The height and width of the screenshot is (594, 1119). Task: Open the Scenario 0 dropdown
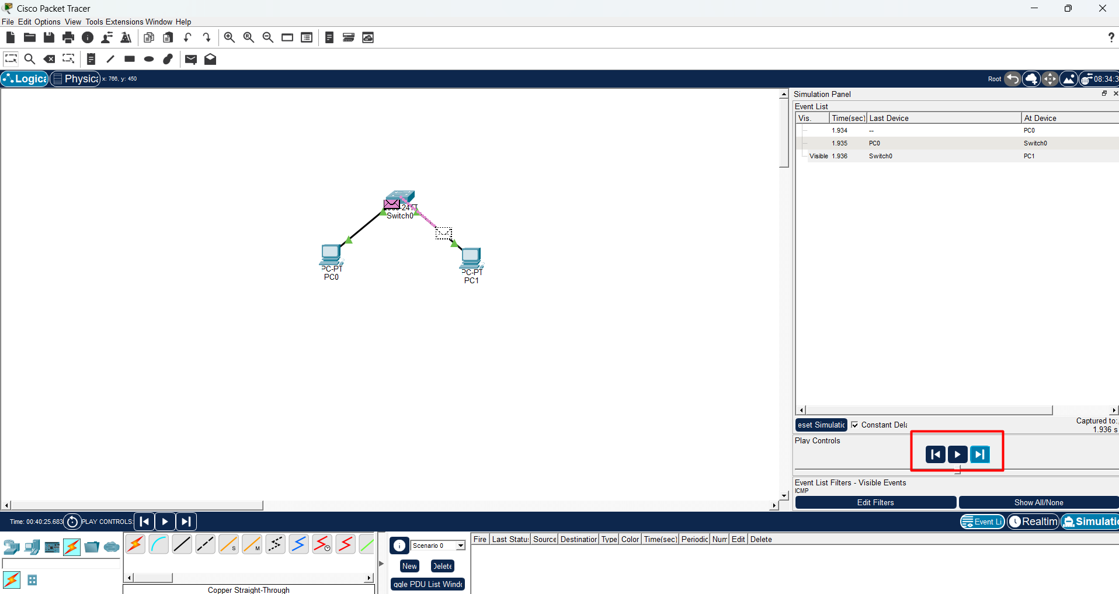tap(438, 546)
